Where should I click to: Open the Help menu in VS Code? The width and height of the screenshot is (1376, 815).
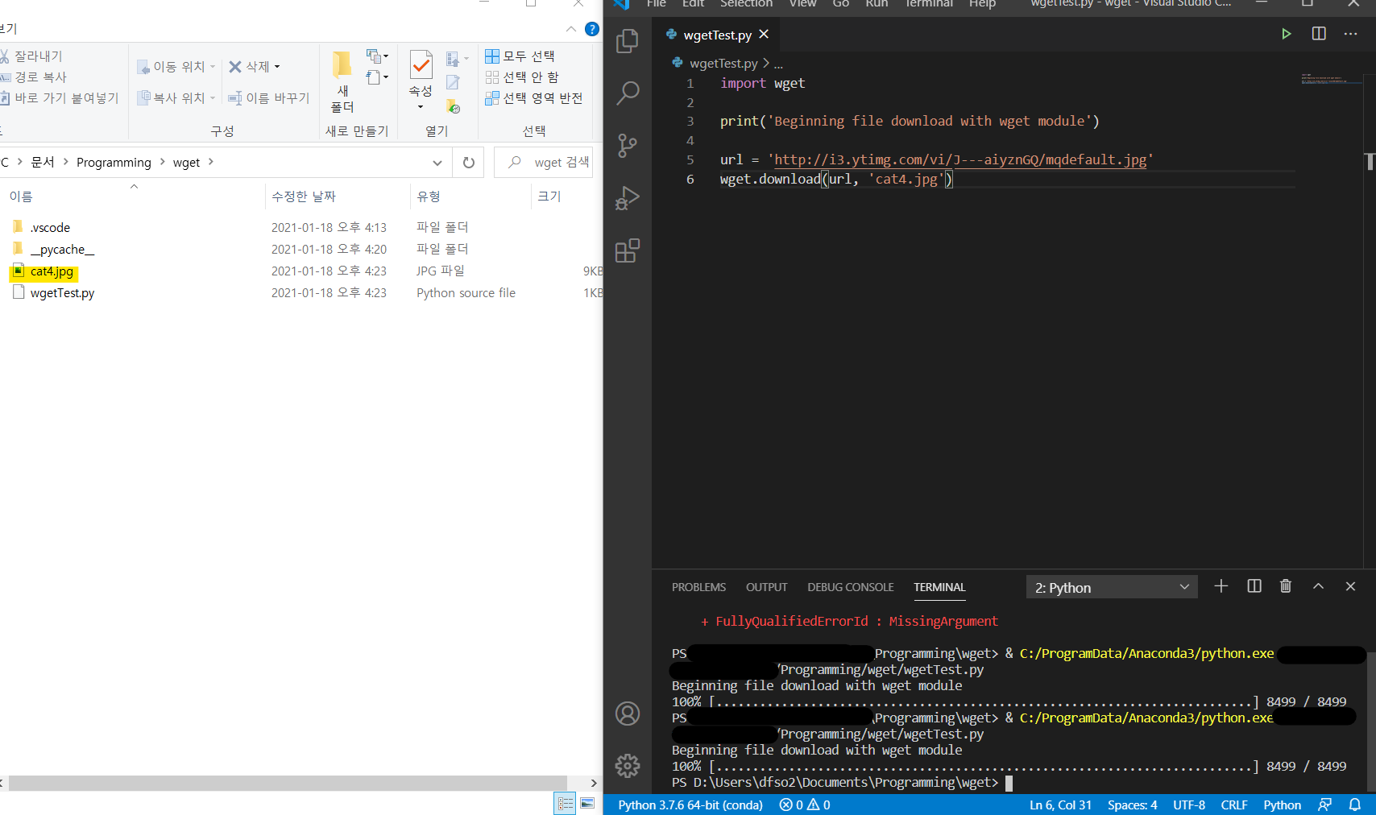(982, 4)
